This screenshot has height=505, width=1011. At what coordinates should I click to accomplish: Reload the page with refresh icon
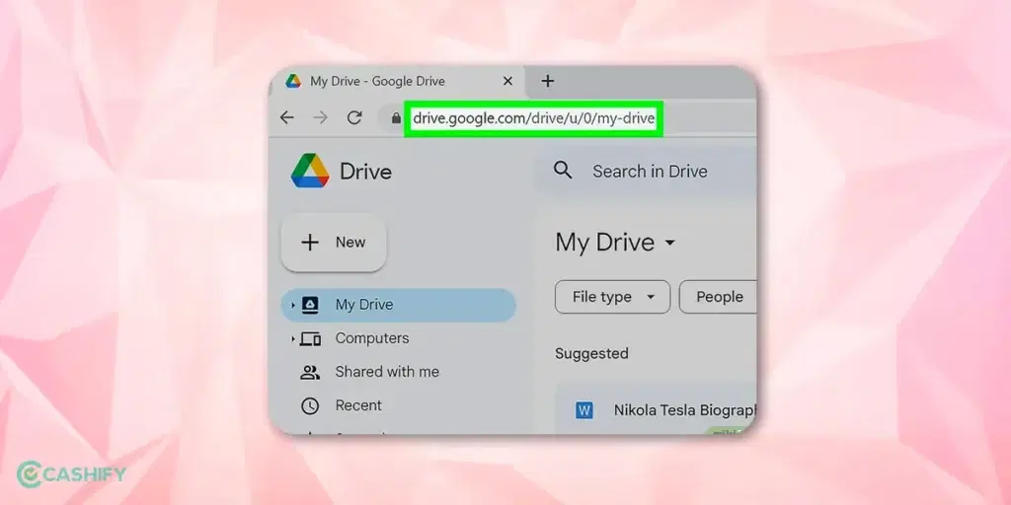pyautogui.click(x=354, y=118)
